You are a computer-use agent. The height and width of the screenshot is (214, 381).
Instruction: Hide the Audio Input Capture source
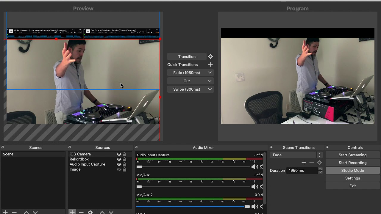point(119,164)
